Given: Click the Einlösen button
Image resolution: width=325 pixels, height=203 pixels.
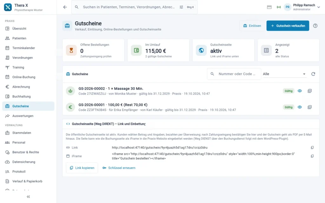Looking at the screenshot, I should coord(252,26).
